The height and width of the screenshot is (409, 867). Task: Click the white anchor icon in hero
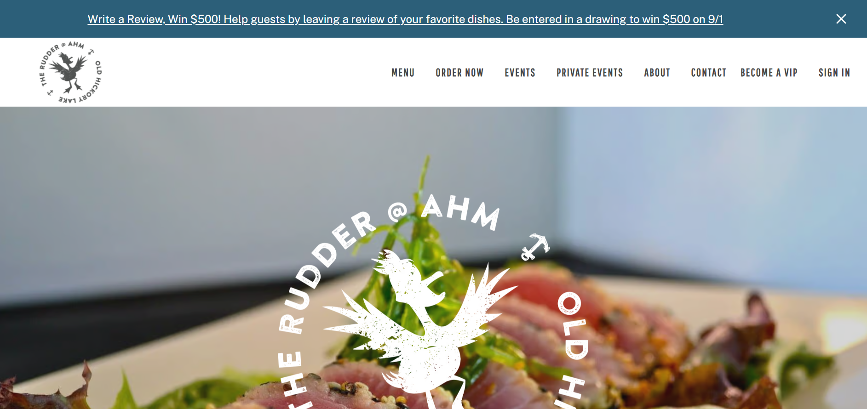click(535, 247)
